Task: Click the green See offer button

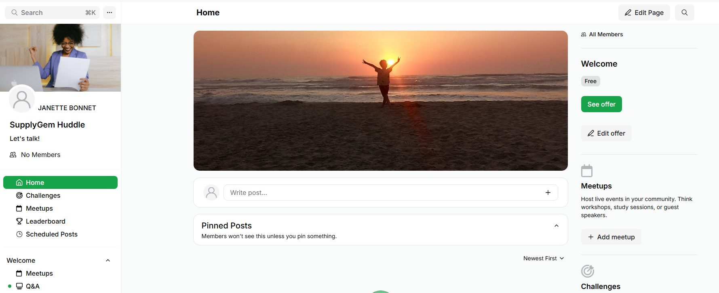Action: click(x=601, y=104)
